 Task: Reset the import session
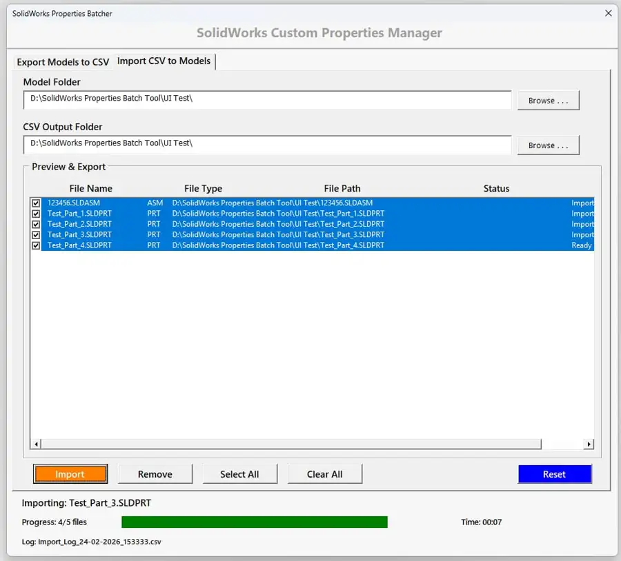pyautogui.click(x=554, y=473)
